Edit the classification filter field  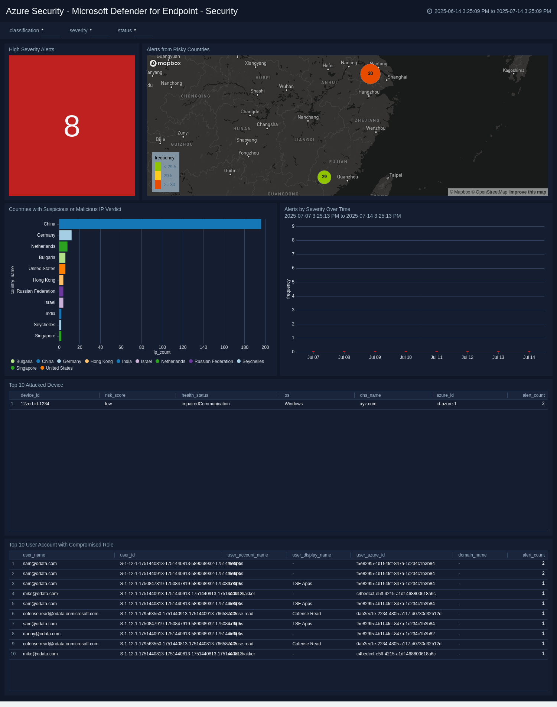coord(51,31)
